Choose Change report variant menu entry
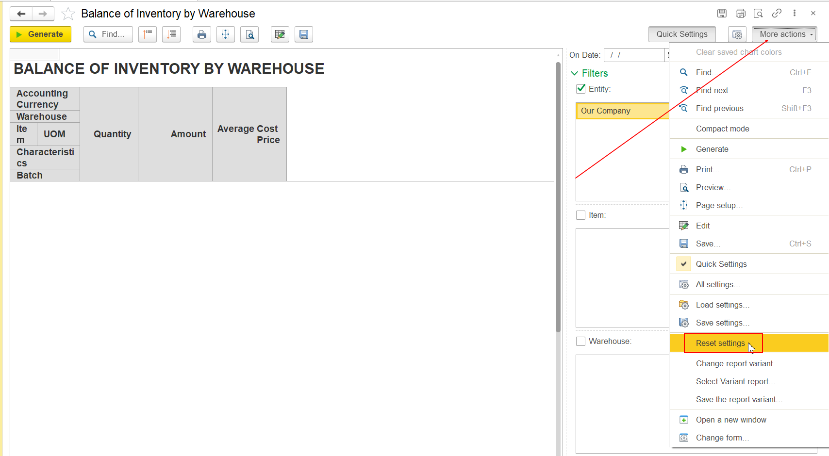The image size is (829, 456). tap(737, 364)
